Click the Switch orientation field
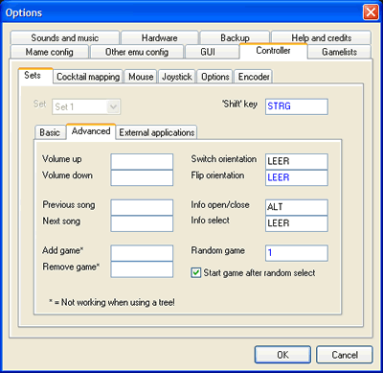This screenshot has width=383, height=373. pyautogui.click(x=297, y=161)
